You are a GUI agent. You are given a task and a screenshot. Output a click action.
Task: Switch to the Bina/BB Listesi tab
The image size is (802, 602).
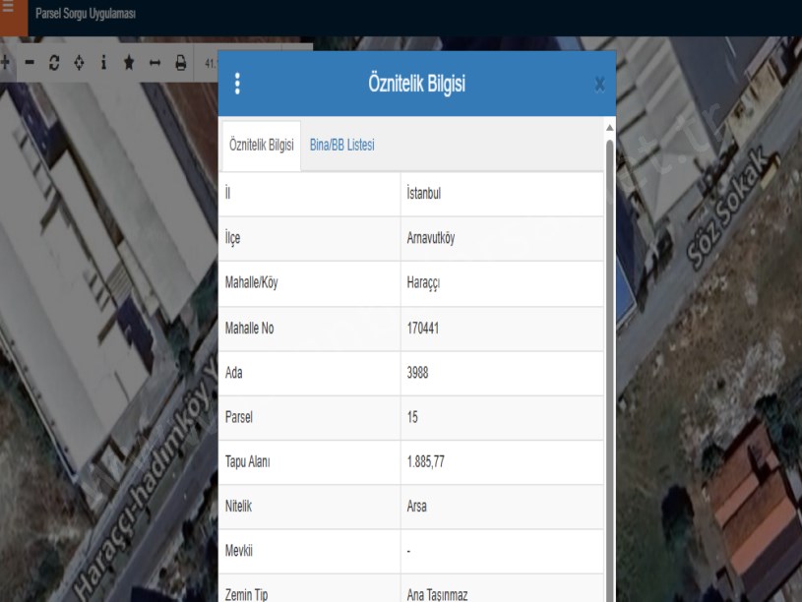tap(341, 146)
